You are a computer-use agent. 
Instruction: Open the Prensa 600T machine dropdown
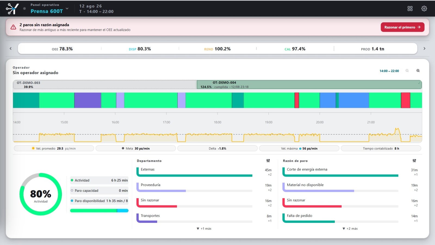pyautogui.click(x=49, y=9)
